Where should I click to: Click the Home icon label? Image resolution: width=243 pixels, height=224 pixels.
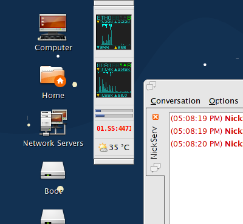pos(53,96)
